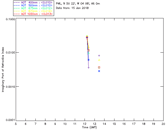Click the x-axis tick label 15
This screenshot has height=134, width=168.
[x=114, y=124]
